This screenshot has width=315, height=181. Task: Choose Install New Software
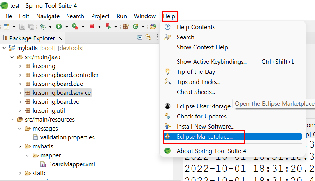(x=232, y=127)
